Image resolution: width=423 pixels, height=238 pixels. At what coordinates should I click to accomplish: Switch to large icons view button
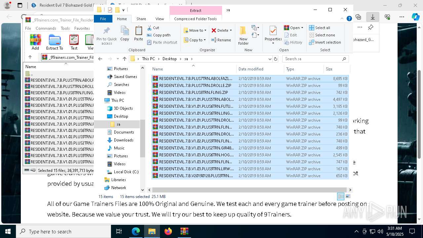click(x=348, y=196)
